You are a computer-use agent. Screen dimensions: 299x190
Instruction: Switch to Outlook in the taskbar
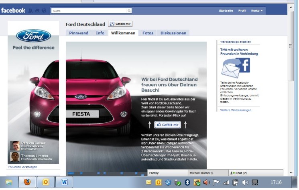click(46, 182)
